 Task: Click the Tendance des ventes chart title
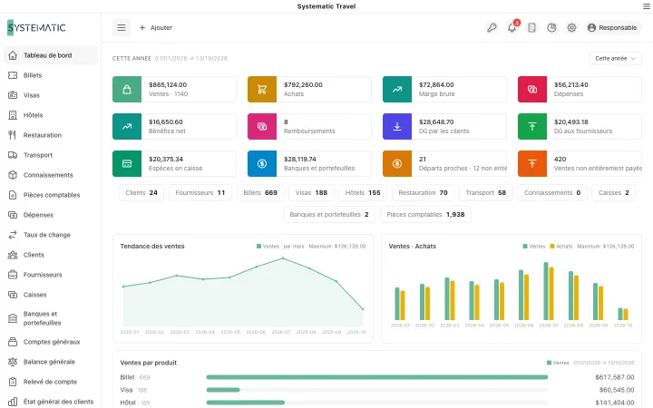pyautogui.click(x=152, y=246)
